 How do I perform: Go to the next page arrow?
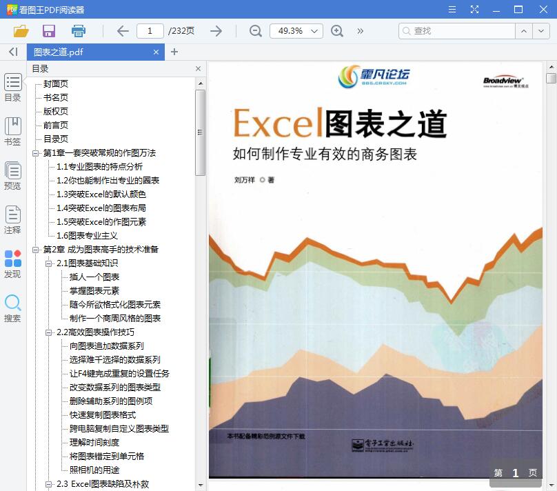(216, 31)
